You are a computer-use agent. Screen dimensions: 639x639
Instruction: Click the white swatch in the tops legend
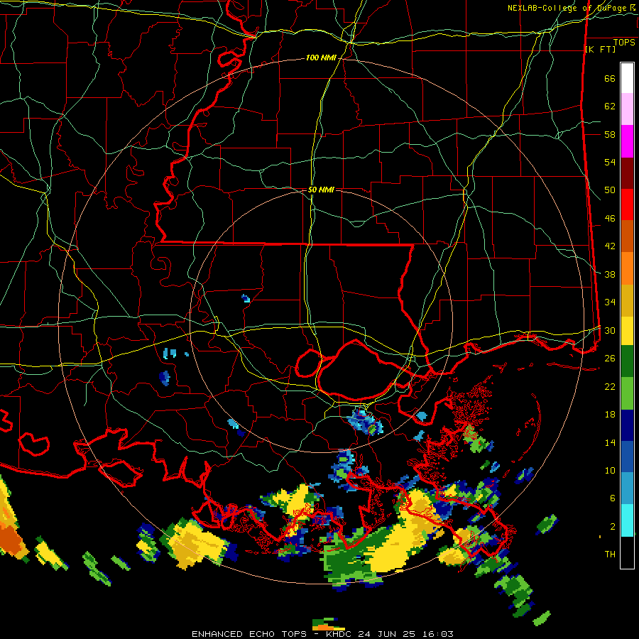627,78
